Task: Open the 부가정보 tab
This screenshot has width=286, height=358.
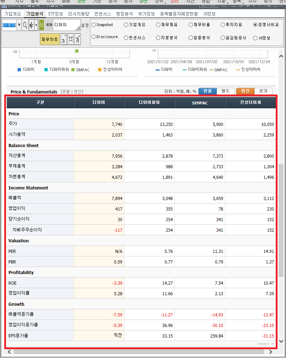Action: tap(146, 14)
